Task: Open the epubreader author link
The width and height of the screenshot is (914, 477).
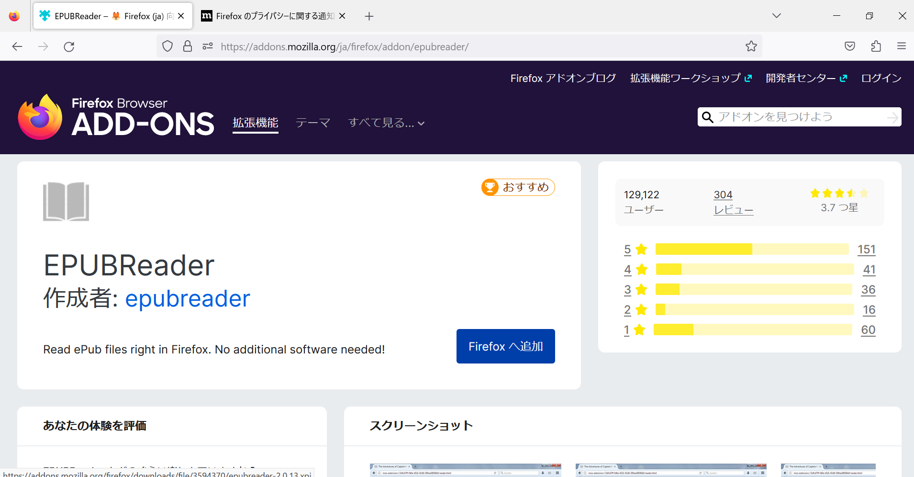Action: pos(187,298)
